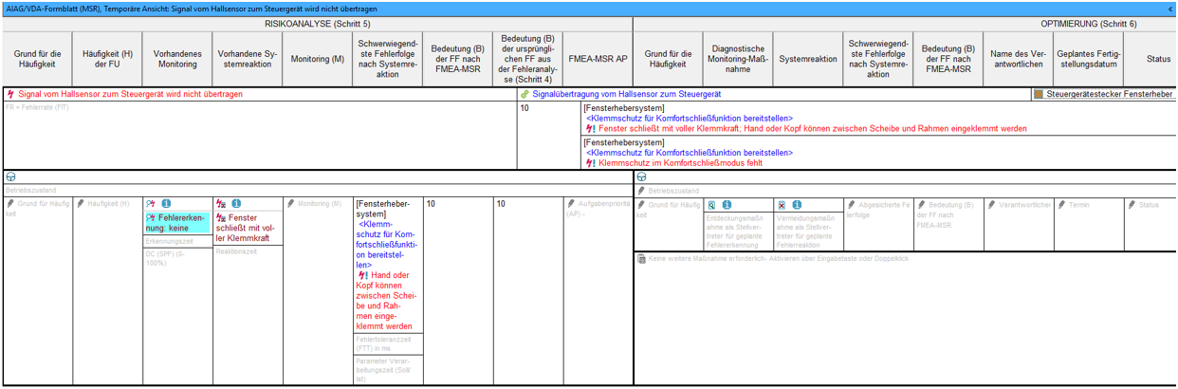Click the clipboard icon before 'Keine weitere Maßnahme erforderlich'

(642, 258)
